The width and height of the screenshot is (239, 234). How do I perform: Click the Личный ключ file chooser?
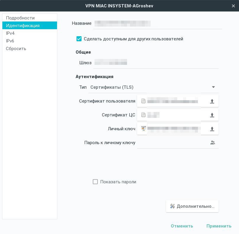[178, 128]
